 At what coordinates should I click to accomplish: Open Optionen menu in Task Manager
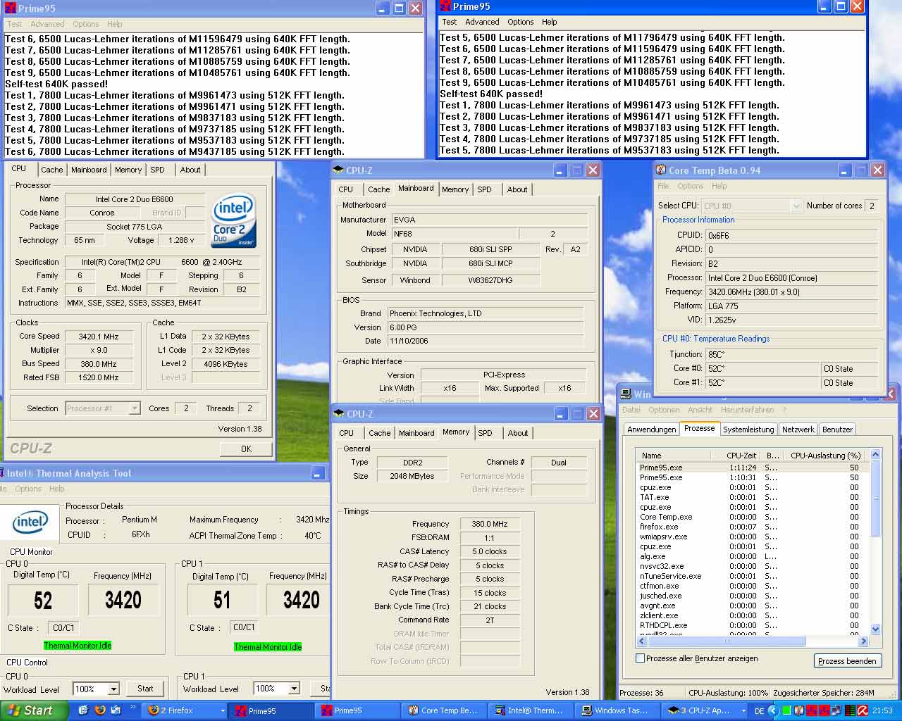(664, 410)
